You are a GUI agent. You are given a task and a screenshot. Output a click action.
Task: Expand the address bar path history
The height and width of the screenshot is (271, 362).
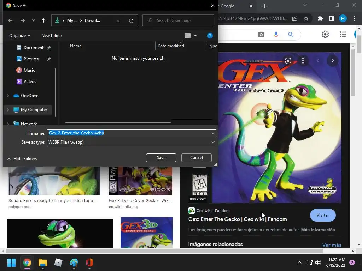point(118,21)
